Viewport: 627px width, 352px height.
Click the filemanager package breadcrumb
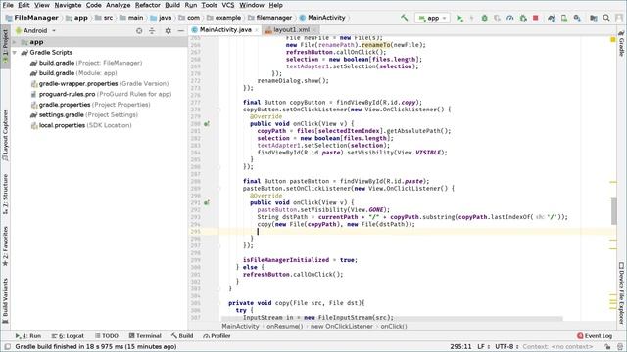pyautogui.click(x=270, y=18)
